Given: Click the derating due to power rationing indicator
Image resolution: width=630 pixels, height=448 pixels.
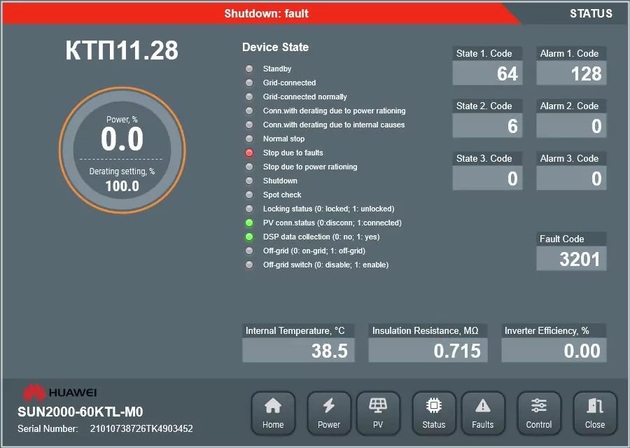Looking at the screenshot, I should pyautogui.click(x=249, y=111).
